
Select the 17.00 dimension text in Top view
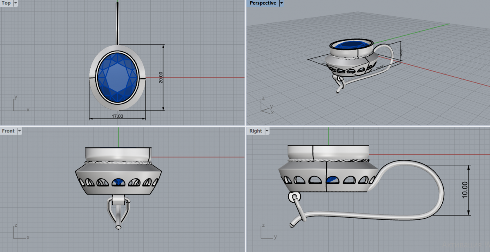coord(117,116)
